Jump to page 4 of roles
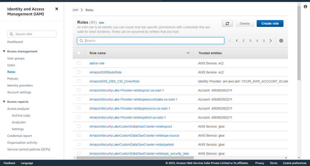Screen dimensions: 310x166 [x=257, y=41]
